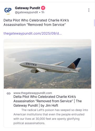Click the airplane preview image thumbnail
Image resolution: width=95 pixels, height=131 pixels.
coord(47,64)
